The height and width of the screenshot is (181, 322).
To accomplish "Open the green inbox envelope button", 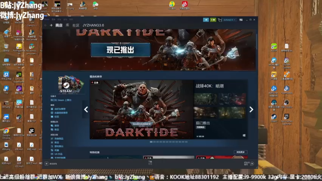I will coord(213,20).
